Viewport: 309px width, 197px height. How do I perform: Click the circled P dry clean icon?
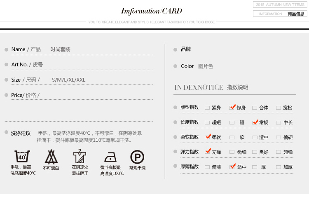[137, 157]
